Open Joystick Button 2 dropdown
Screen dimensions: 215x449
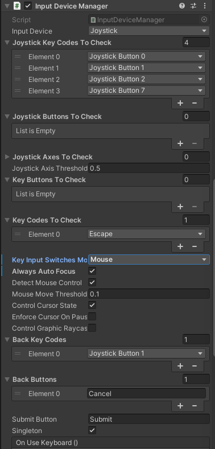pyautogui.click(x=146, y=79)
